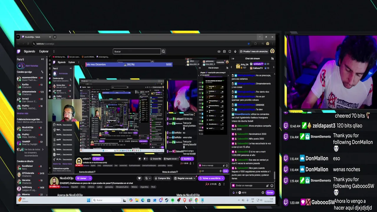Click Prueba 1 mes sin anuncios button
This screenshot has width=377, height=212.
pyautogui.click(x=254, y=51)
